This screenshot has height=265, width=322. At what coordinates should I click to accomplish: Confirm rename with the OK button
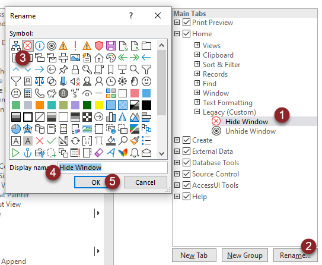coord(95,182)
